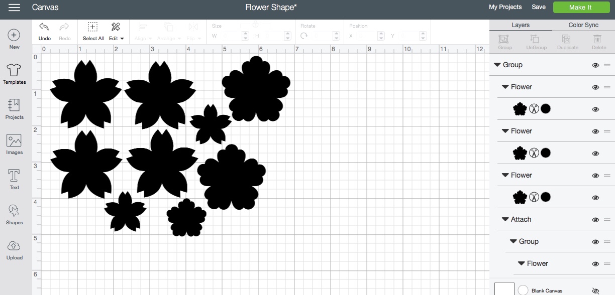This screenshot has height=295, width=615.
Task: Open the Templates panel
Action: [x=14, y=70]
